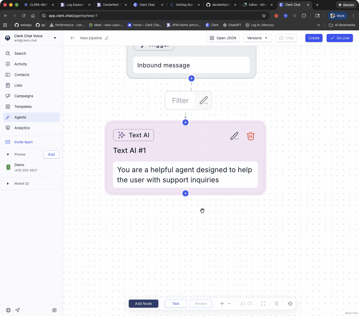Image resolution: width=359 pixels, height=316 pixels.
Task: Rename pipeline using the pencil icon
Action: pos(107,38)
